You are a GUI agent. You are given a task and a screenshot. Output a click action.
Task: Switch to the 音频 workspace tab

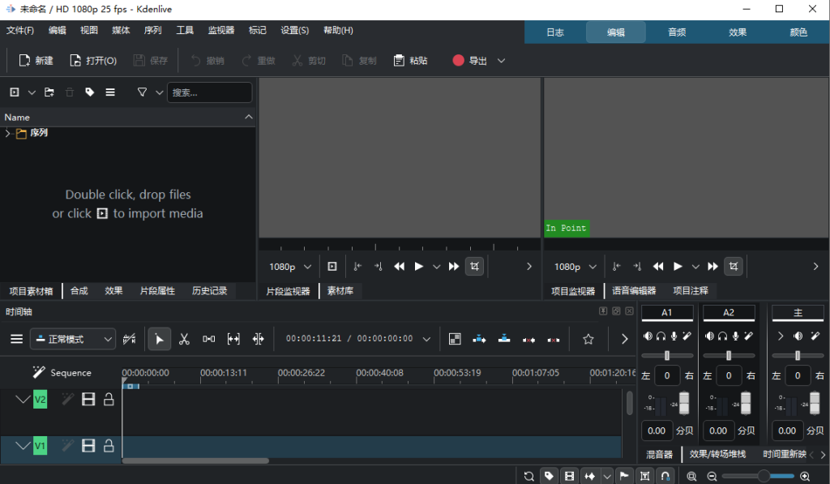coord(677,32)
